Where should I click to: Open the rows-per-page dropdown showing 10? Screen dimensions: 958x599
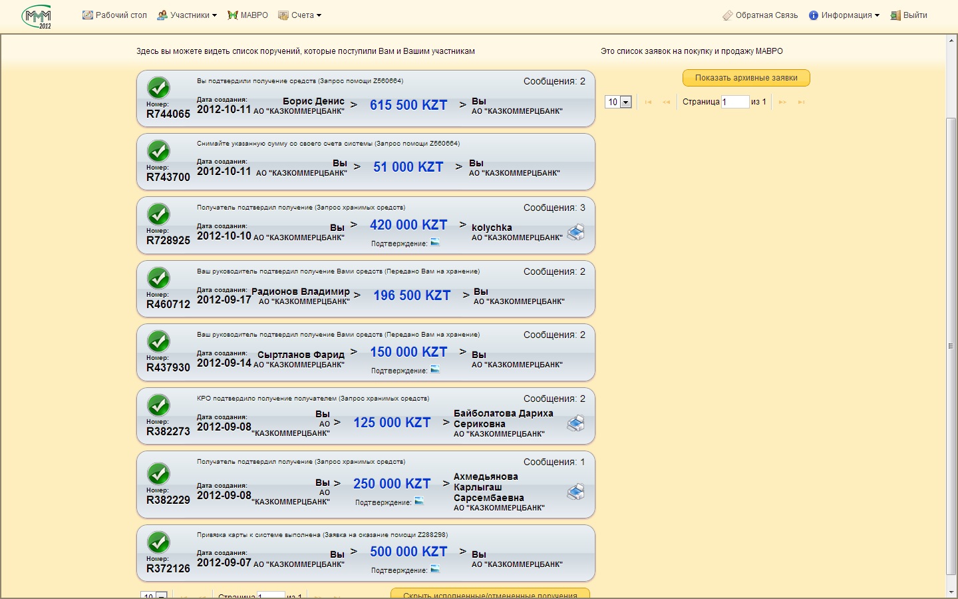[x=617, y=102]
